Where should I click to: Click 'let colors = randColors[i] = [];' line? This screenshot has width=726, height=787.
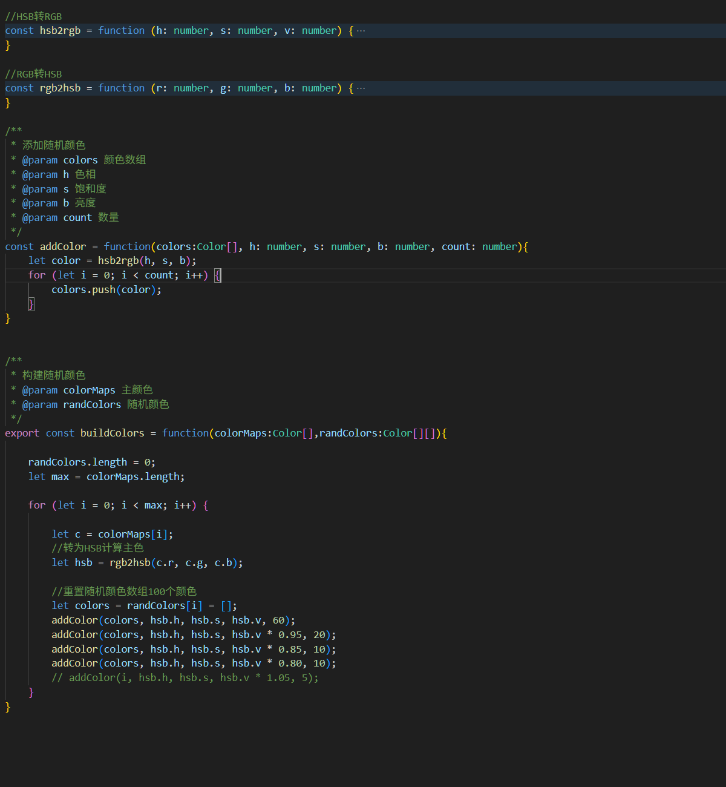(145, 606)
